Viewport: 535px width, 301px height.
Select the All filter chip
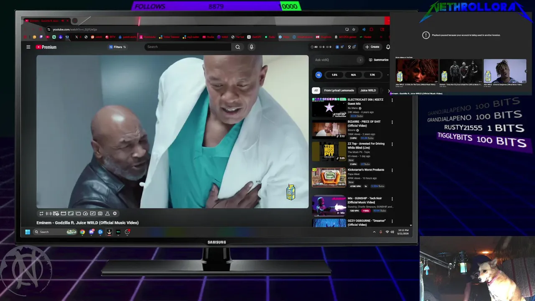tap(316, 90)
